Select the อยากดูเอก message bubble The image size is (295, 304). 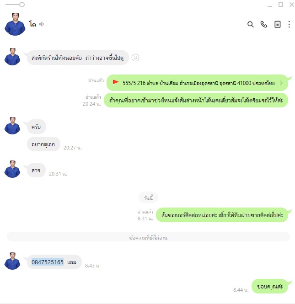click(43, 144)
